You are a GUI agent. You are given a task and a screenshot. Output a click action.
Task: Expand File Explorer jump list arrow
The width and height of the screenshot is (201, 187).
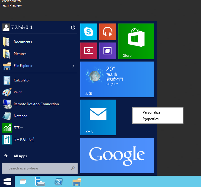click(73, 66)
